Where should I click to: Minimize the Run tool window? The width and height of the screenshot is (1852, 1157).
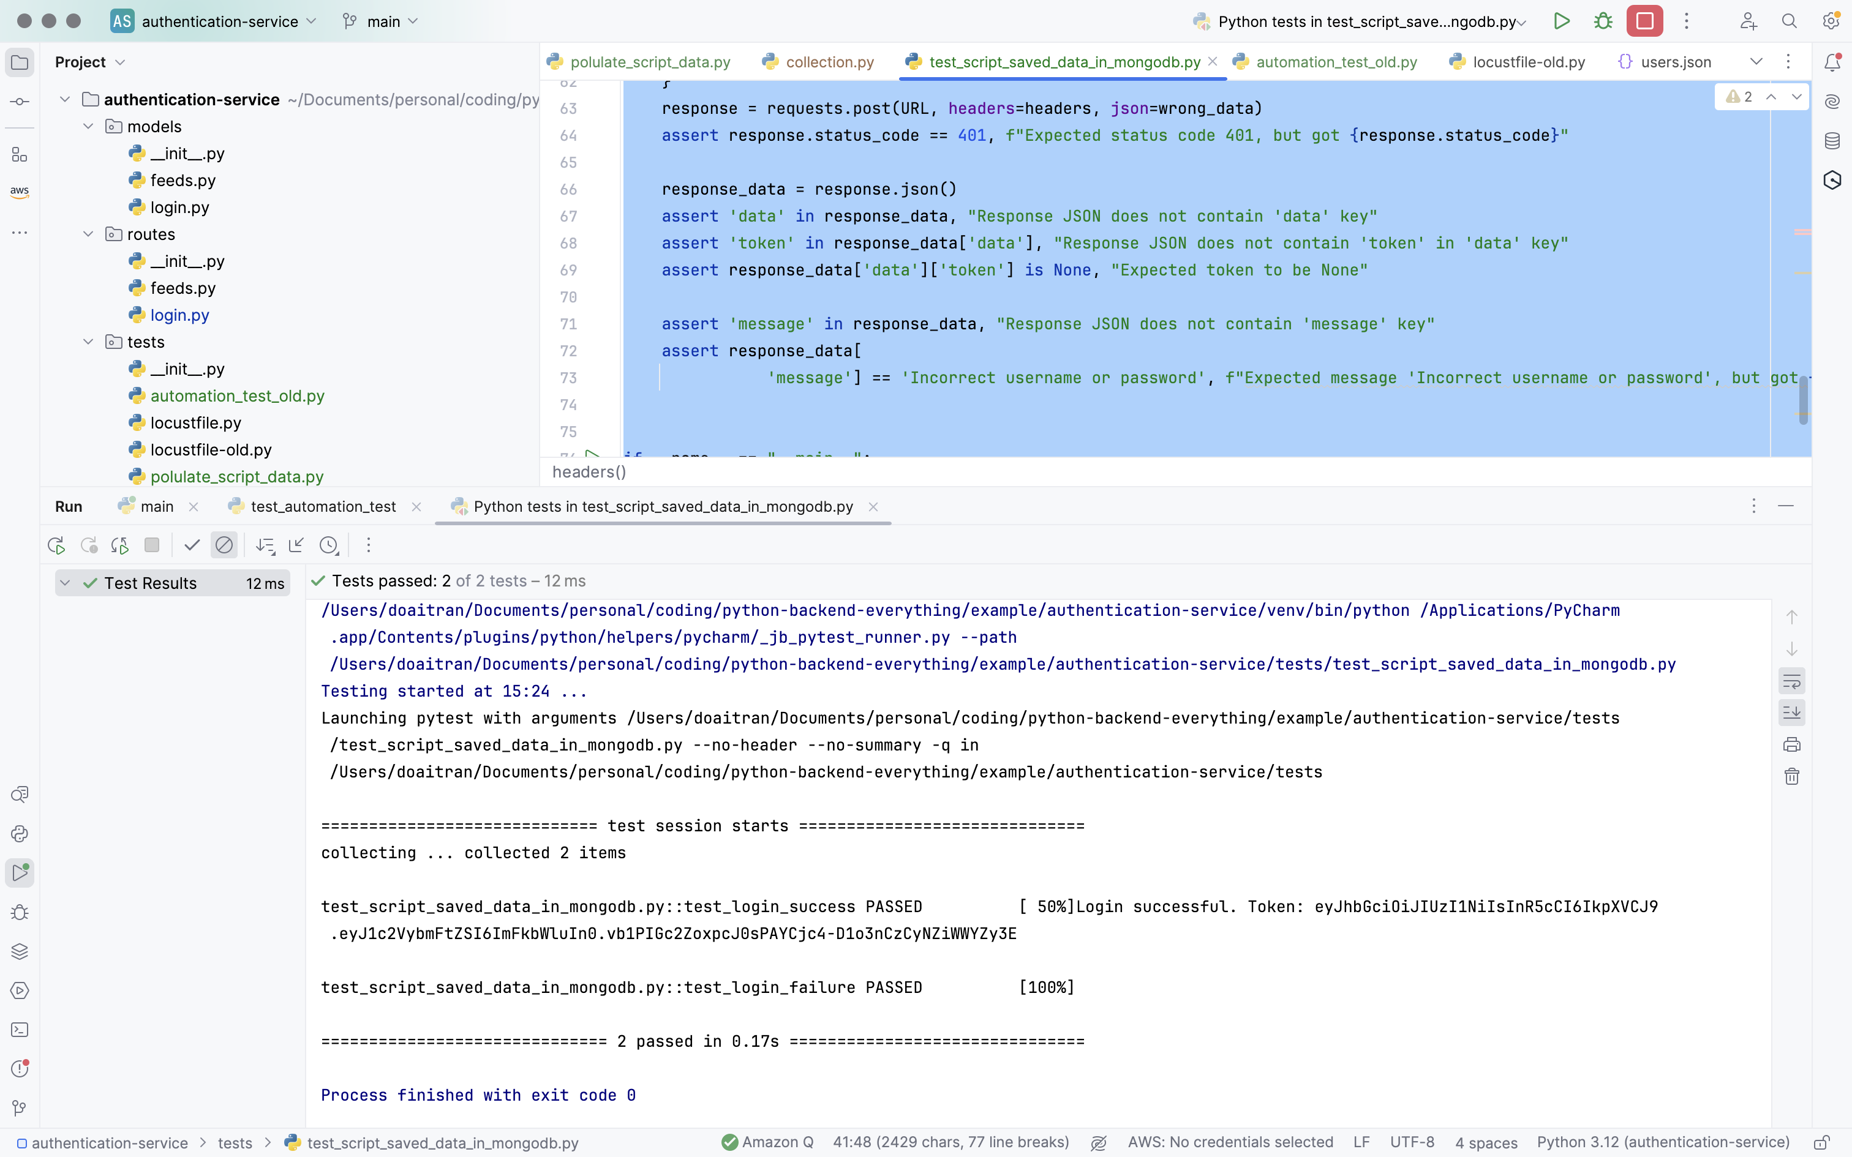pos(1785,506)
